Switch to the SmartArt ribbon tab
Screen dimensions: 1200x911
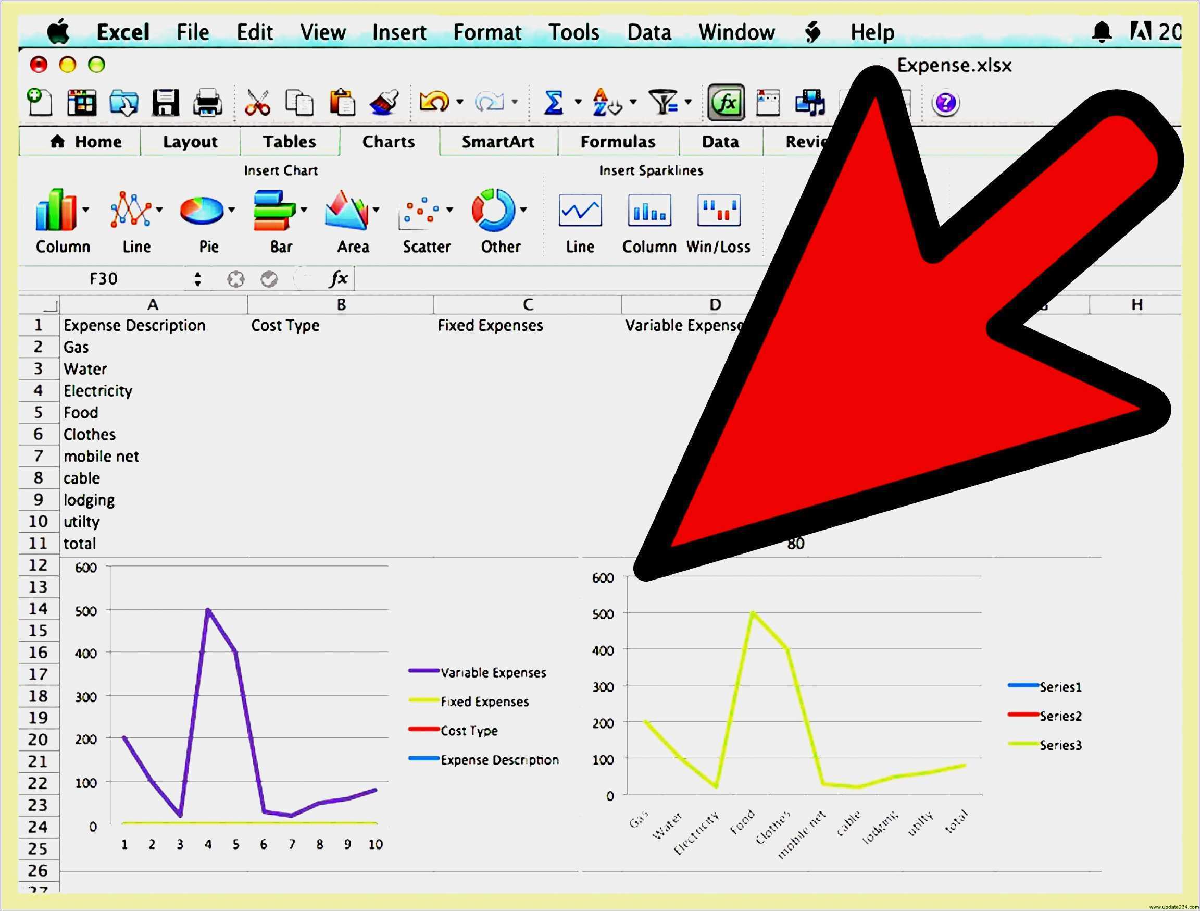click(x=497, y=142)
